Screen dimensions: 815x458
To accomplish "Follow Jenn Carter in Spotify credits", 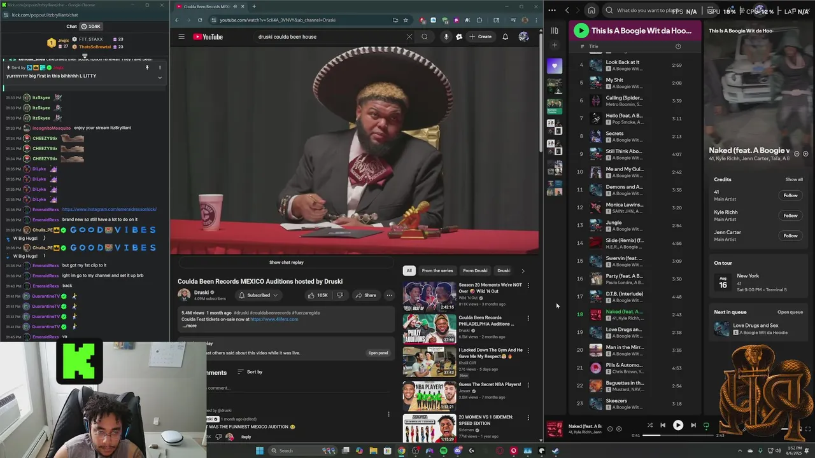I will click(790, 236).
